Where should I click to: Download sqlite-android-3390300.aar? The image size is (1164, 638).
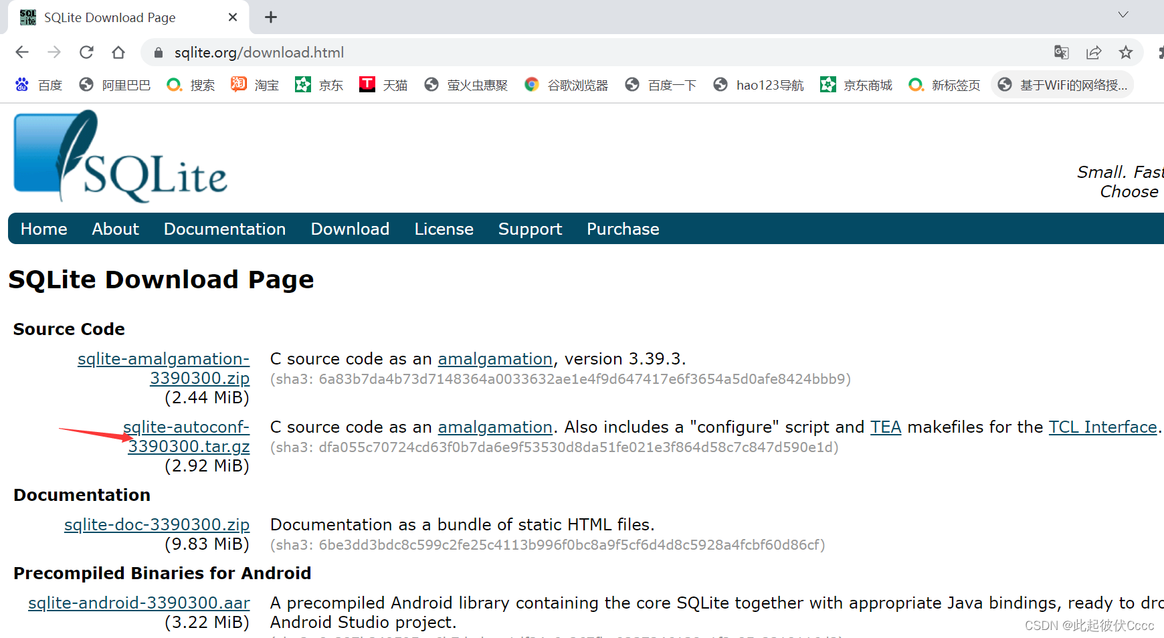click(139, 603)
